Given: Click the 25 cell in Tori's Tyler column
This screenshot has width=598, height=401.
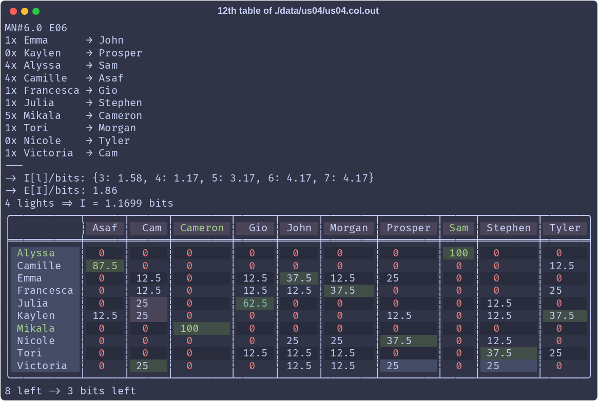Looking at the screenshot, I should tap(565, 353).
